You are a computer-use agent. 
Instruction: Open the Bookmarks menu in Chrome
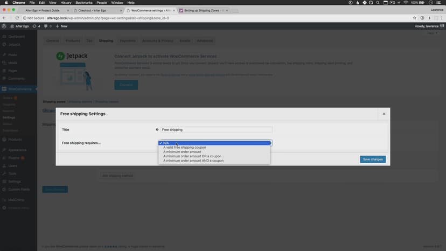click(84, 3)
